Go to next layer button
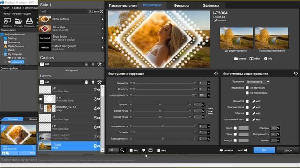This screenshot has width=300, height=168. [243, 150]
